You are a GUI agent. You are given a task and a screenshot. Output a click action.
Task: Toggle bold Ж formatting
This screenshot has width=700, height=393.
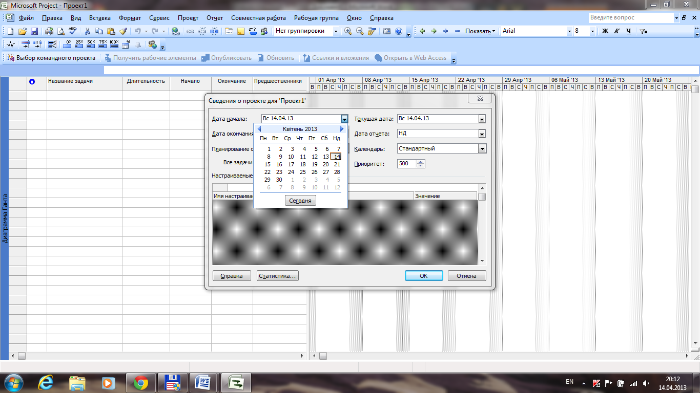pos(605,31)
